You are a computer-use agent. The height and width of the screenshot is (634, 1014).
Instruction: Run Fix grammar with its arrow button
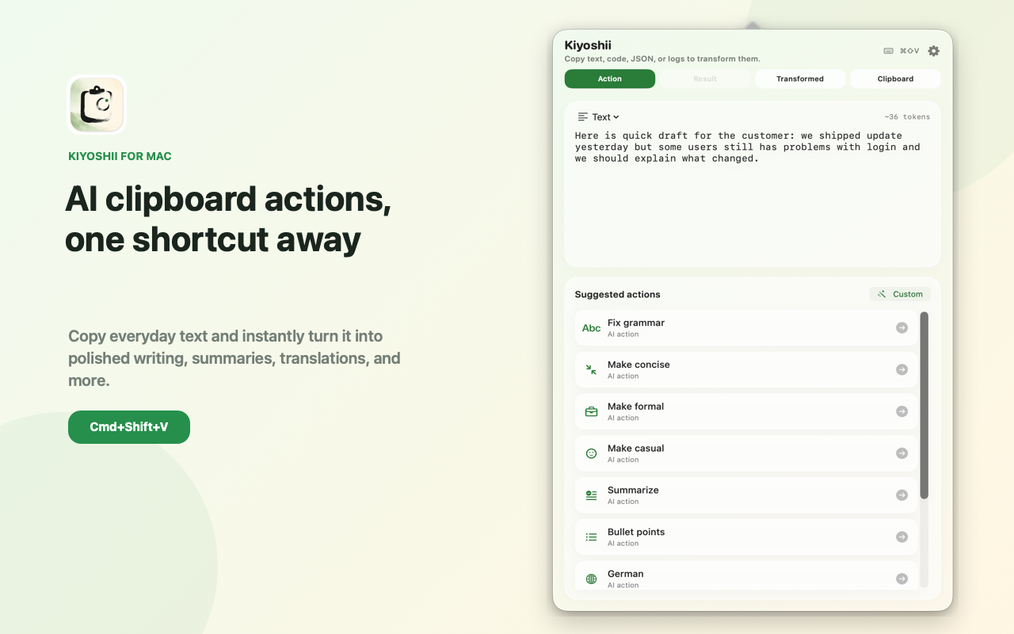[902, 327]
